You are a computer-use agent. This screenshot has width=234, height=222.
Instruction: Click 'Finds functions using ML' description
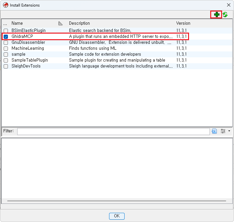(x=93, y=48)
